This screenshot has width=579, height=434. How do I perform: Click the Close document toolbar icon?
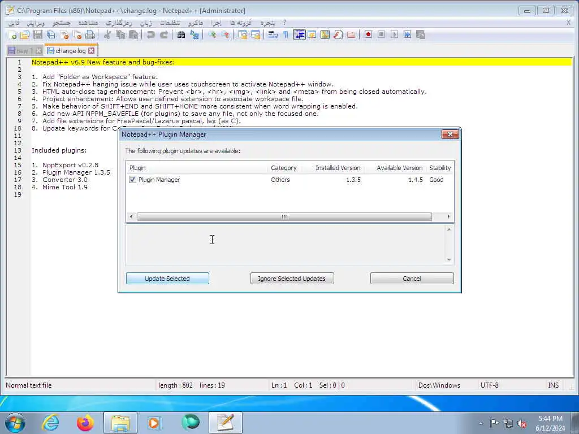tap(64, 34)
